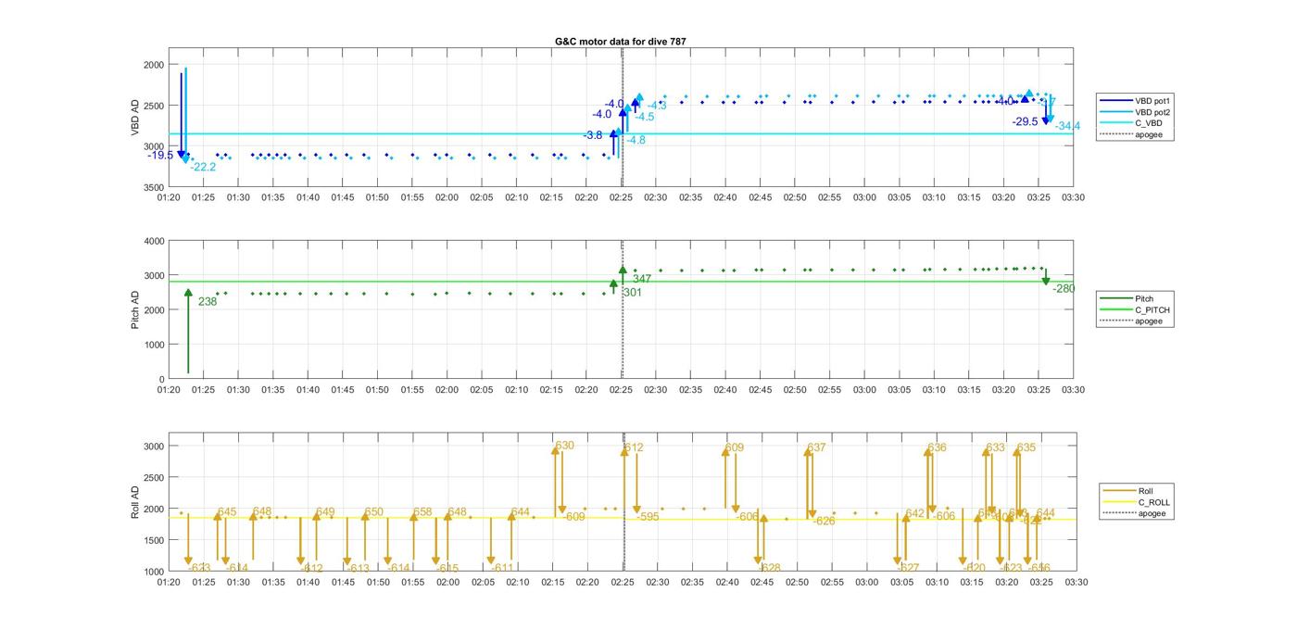Screen dimensions: 1297x642
Task: Click the '612' roll data label
Action: tap(635, 447)
